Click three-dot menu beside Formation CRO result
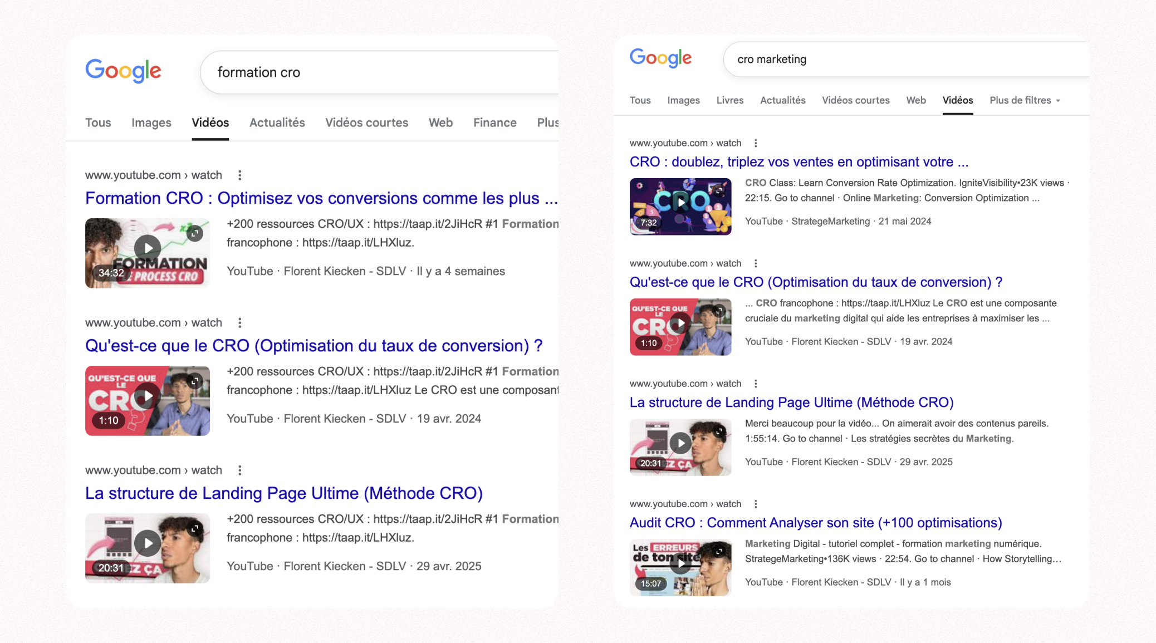1156x643 pixels. tap(240, 175)
